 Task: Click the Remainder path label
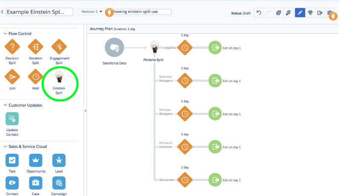167,180
